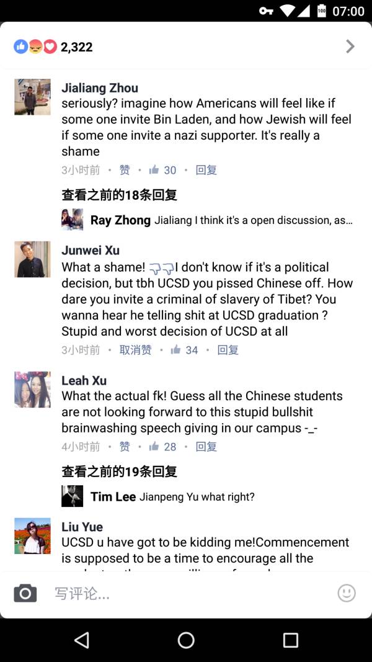Reply to Leah Xu's comment
Image resolution: width=372 pixels, height=662 pixels.
(206, 447)
